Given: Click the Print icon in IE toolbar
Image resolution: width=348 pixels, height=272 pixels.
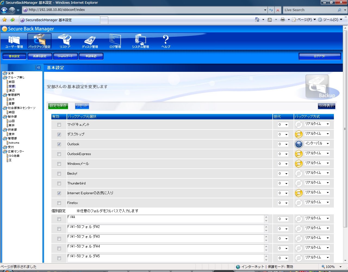Looking at the screenshot, I should coord(283,20).
